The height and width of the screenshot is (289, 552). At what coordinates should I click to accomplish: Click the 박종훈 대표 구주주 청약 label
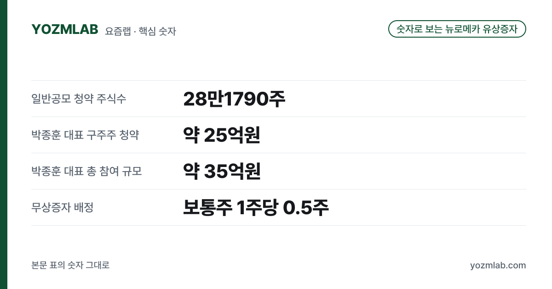pos(85,134)
